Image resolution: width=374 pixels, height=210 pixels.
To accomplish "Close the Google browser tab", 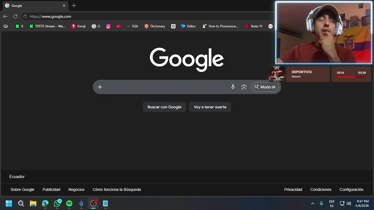I will (x=64, y=6).
